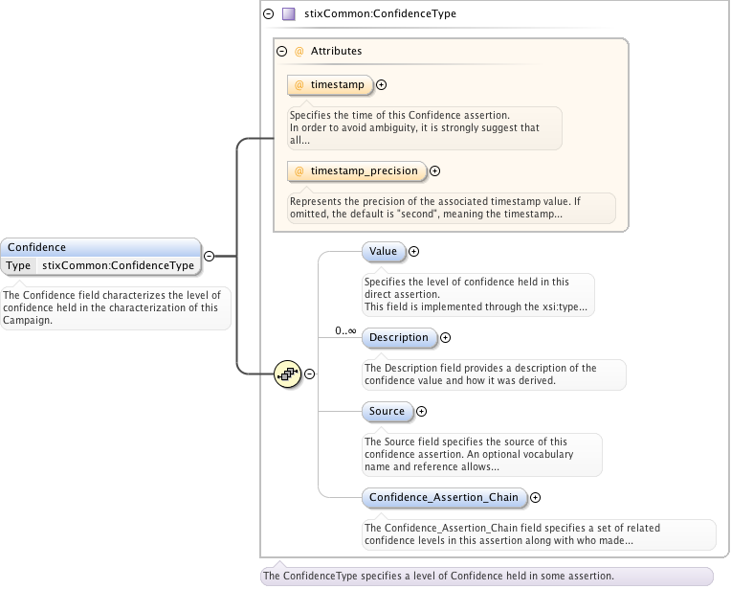Click the stixCommon:ConfidenceType type value
Screen dimensions: 731x589
[118, 265]
